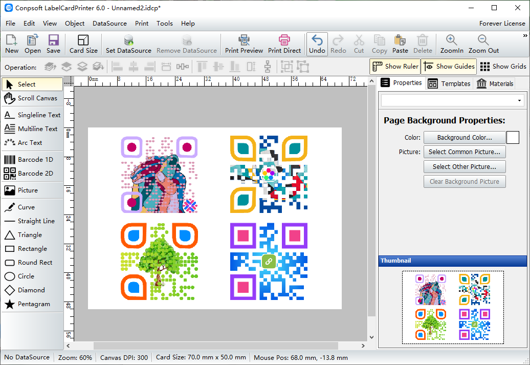The image size is (530, 365).
Task: Open the Edit menu
Action: pos(29,24)
